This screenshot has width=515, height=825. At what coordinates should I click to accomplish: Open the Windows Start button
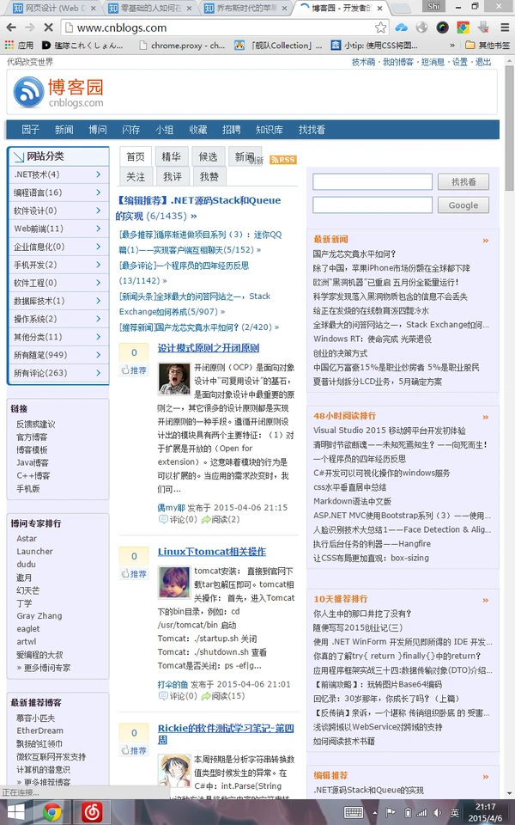tap(15, 812)
